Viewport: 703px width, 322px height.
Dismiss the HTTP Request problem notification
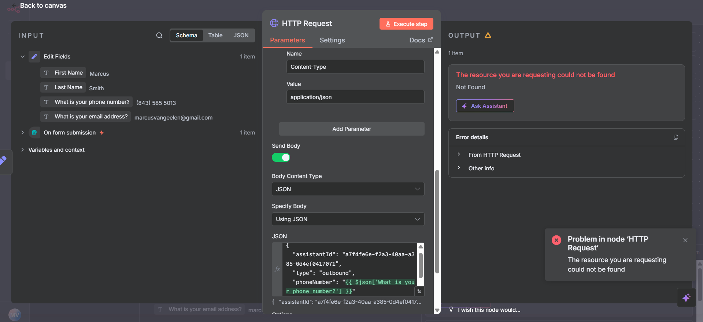tap(685, 240)
